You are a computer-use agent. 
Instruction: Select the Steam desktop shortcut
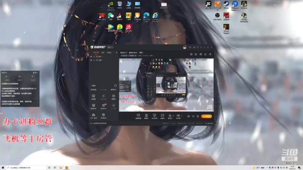[226, 5]
